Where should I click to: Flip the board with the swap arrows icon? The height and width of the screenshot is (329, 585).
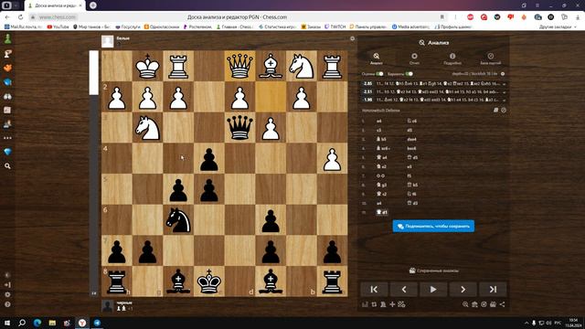click(374, 304)
